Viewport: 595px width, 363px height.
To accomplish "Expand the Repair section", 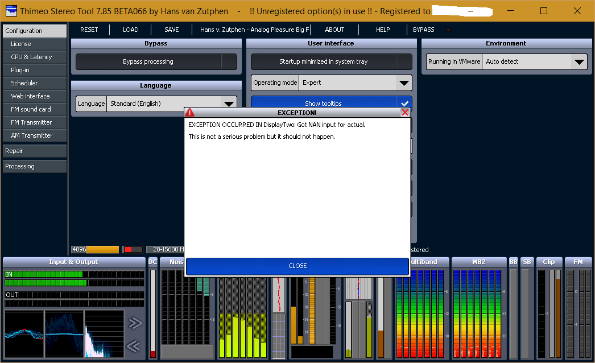I will (x=35, y=151).
